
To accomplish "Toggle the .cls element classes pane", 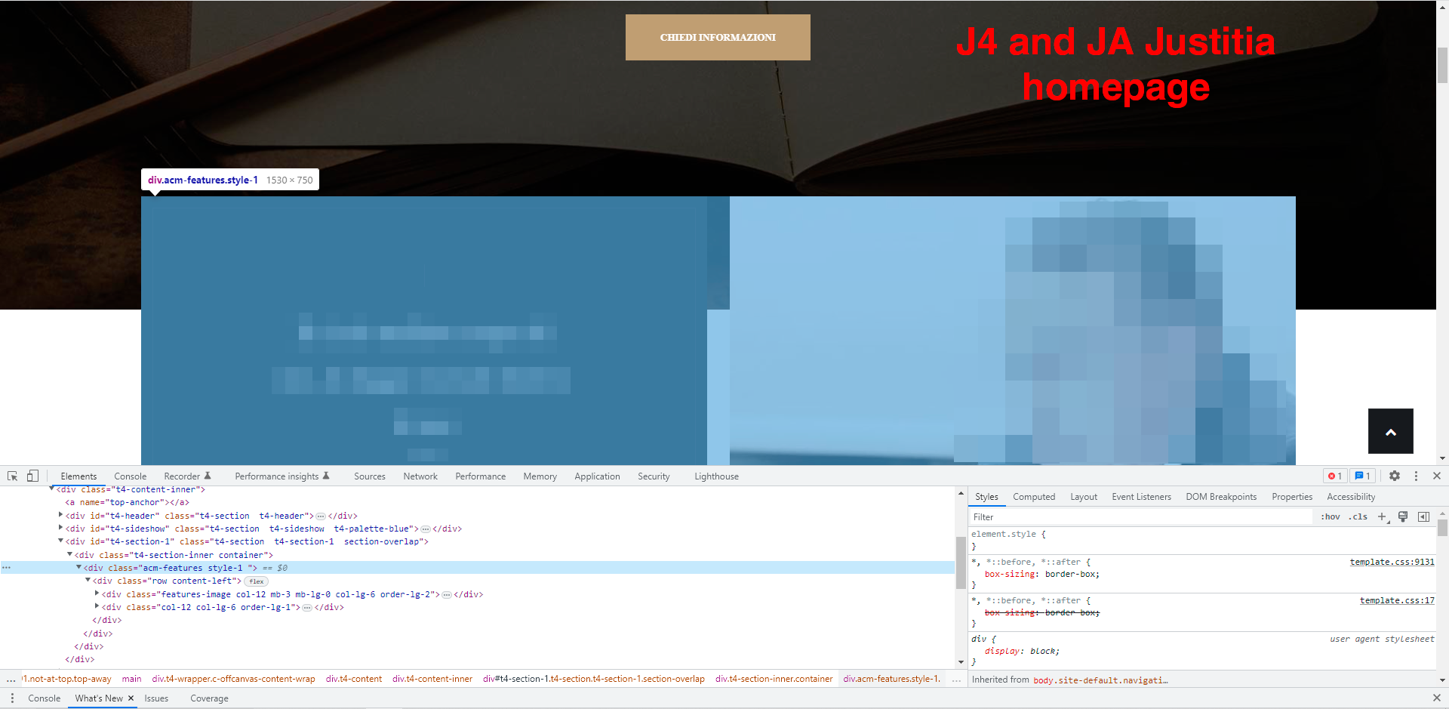I will point(1358,517).
